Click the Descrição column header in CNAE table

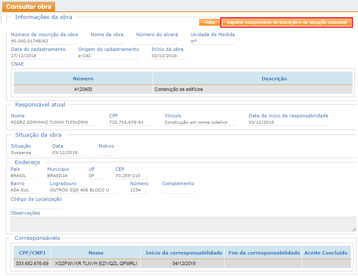tap(274, 79)
